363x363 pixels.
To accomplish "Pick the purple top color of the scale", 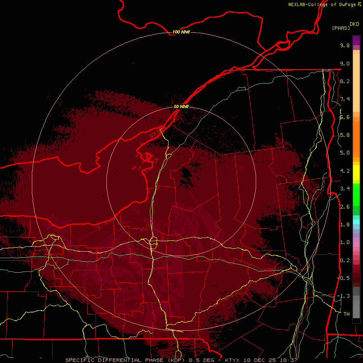I will tap(356, 40).
